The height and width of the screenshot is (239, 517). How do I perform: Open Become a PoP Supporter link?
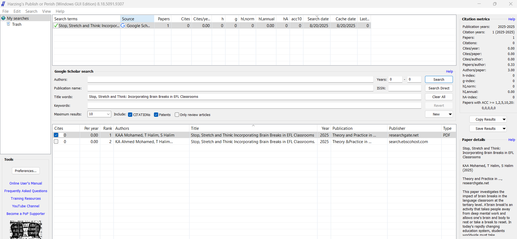coord(26,214)
